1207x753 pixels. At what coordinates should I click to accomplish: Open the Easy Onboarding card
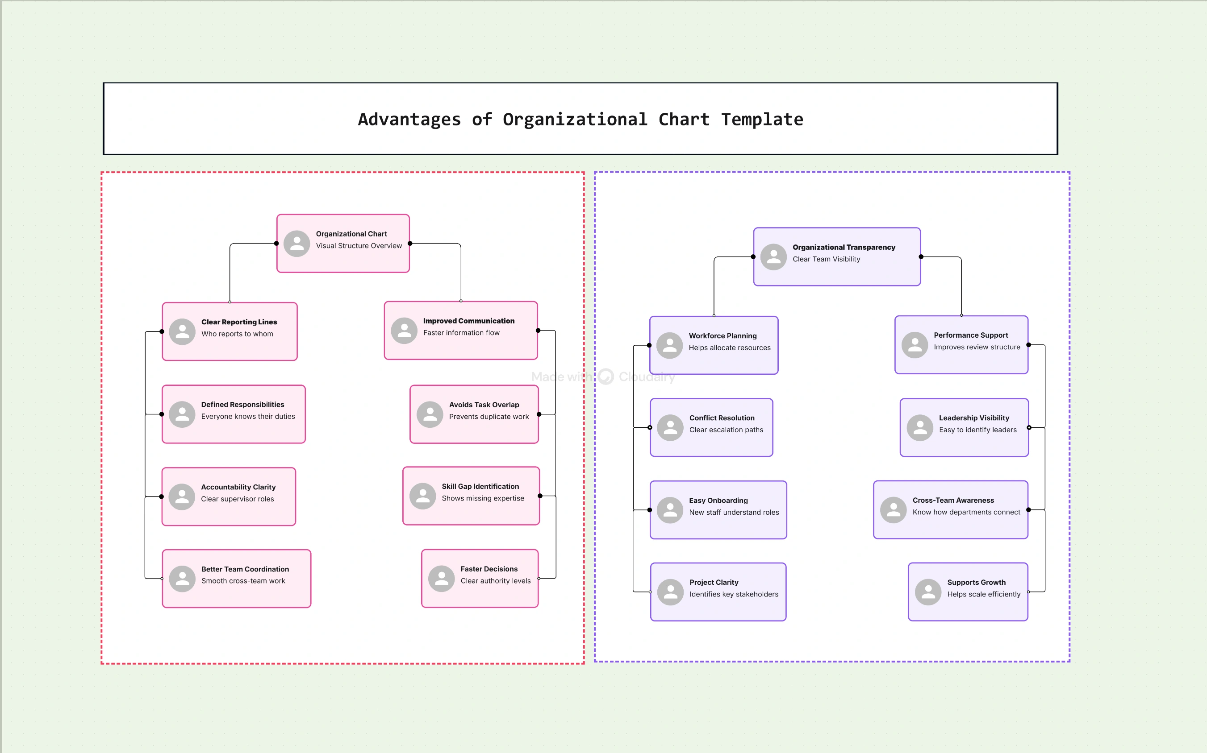click(718, 509)
